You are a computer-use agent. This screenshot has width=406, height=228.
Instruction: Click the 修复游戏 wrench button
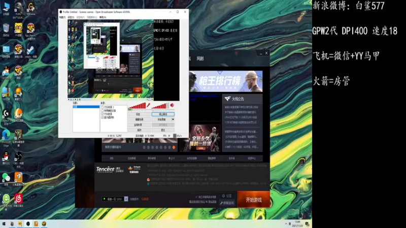(227, 203)
